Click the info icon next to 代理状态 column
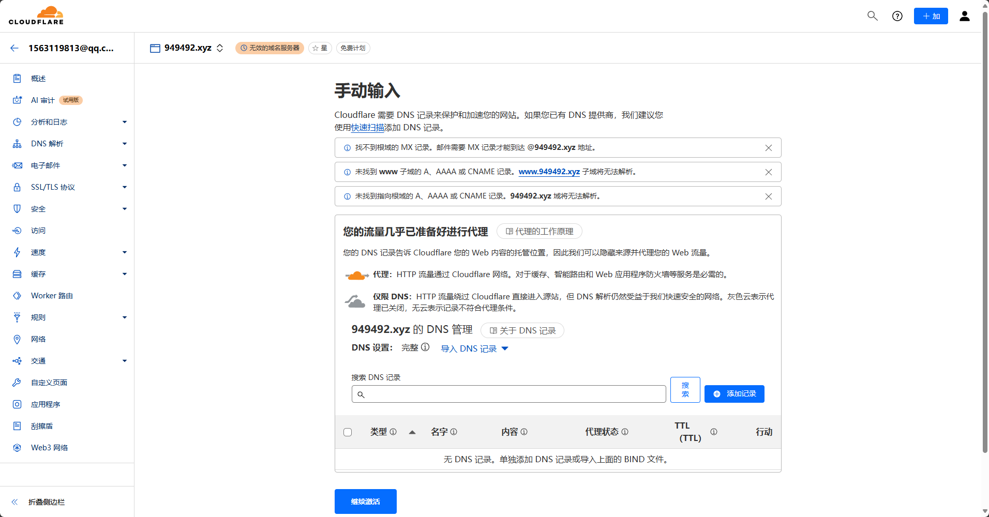The width and height of the screenshot is (989, 517). (x=625, y=432)
